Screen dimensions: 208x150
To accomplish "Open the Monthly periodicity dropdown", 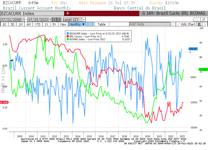I will click(x=77, y=24).
